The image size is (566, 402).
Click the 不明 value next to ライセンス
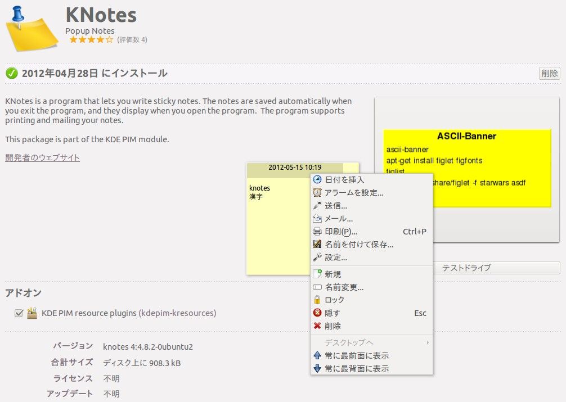pyautogui.click(x=111, y=378)
